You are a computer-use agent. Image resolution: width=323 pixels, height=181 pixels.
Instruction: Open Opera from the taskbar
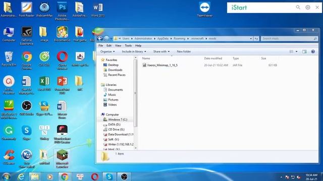pyautogui.click(x=95, y=176)
